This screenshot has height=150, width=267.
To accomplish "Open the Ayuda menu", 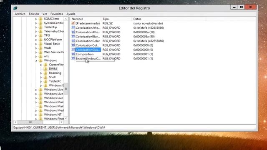I will (71, 14).
